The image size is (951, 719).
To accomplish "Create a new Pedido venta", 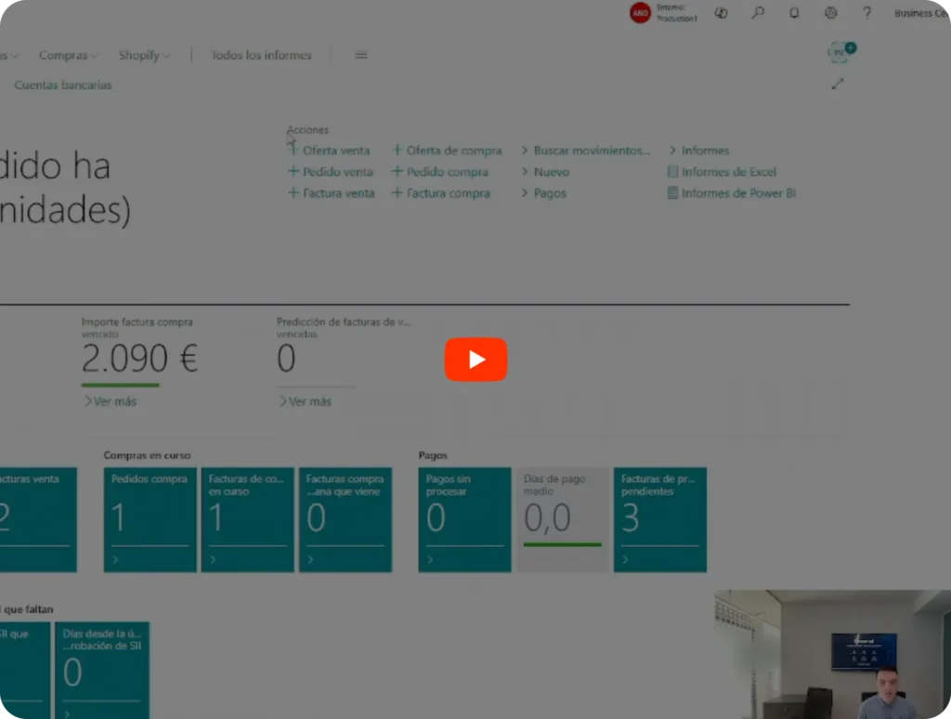I will 337,172.
